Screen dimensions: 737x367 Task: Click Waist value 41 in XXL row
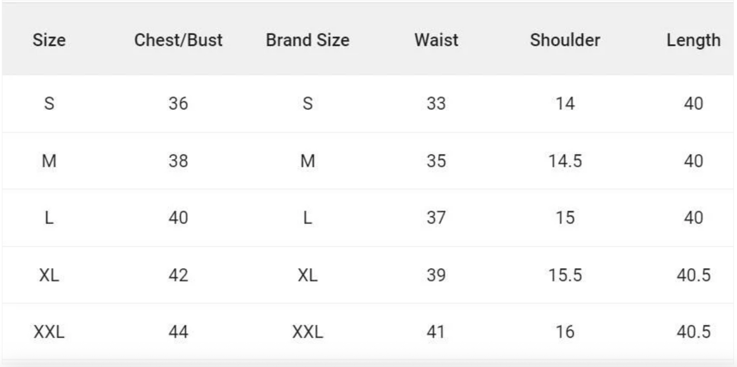pyautogui.click(x=436, y=332)
